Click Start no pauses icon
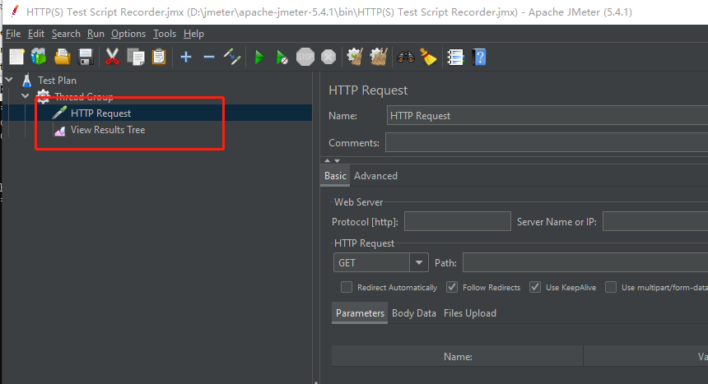The height and width of the screenshot is (384, 708). tap(282, 58)
